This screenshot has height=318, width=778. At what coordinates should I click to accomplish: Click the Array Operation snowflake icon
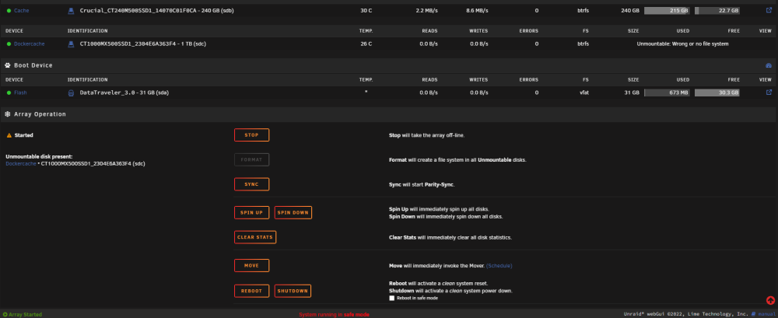pyautogui.click(x=8, y=114)
